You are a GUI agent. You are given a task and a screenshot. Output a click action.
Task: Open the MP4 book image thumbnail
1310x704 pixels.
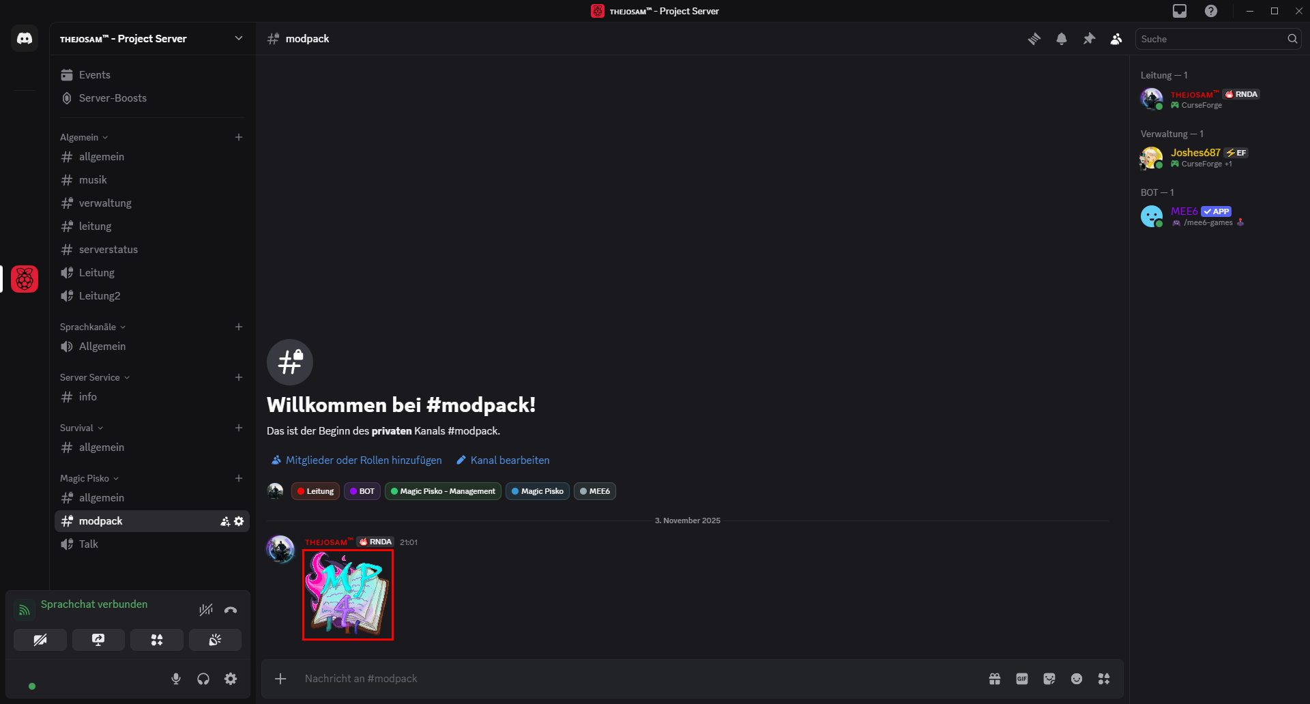click(348, 595)
